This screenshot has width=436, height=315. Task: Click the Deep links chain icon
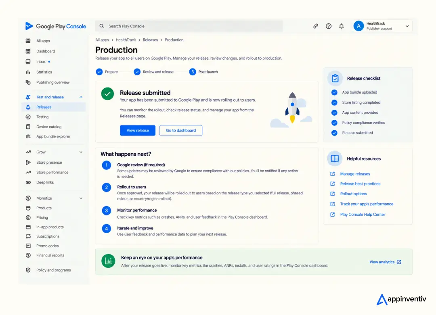tap(28, 182)
